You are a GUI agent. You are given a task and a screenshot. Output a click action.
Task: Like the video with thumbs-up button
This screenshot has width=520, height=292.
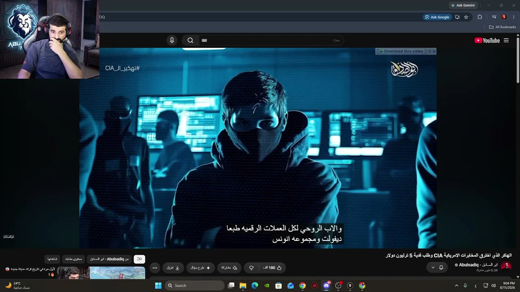point(272,268)
